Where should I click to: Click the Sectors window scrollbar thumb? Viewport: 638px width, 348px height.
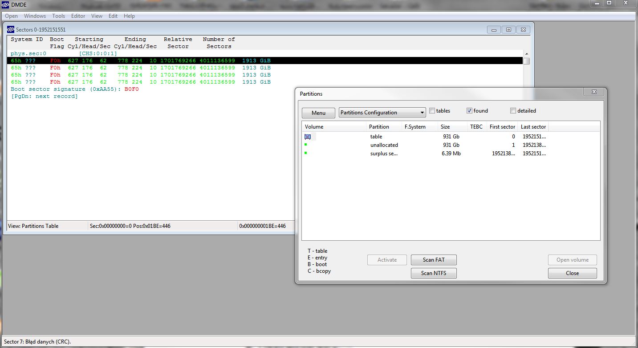pos(526,61)
